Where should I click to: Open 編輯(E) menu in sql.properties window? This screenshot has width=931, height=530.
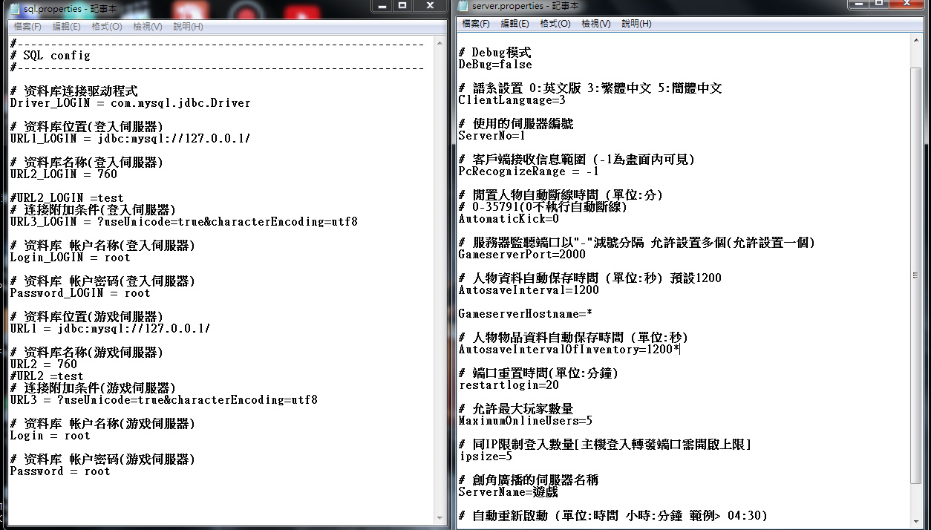(67, 27)
